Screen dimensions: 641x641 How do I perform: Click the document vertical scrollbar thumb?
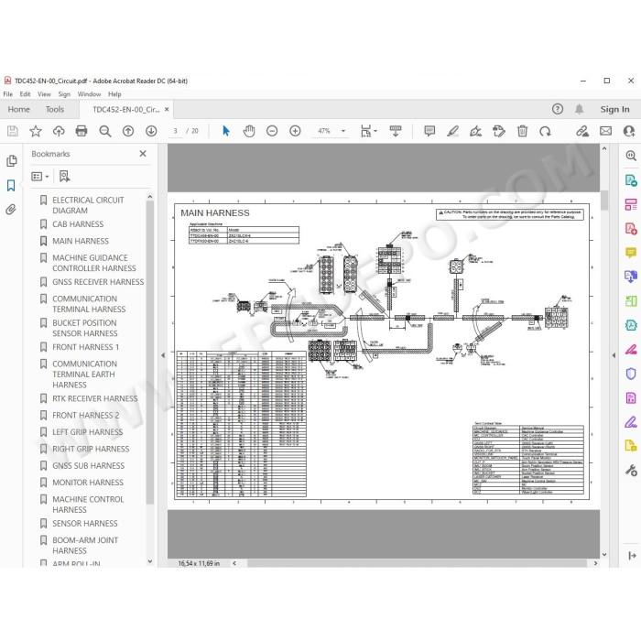(x=604, y=201)
